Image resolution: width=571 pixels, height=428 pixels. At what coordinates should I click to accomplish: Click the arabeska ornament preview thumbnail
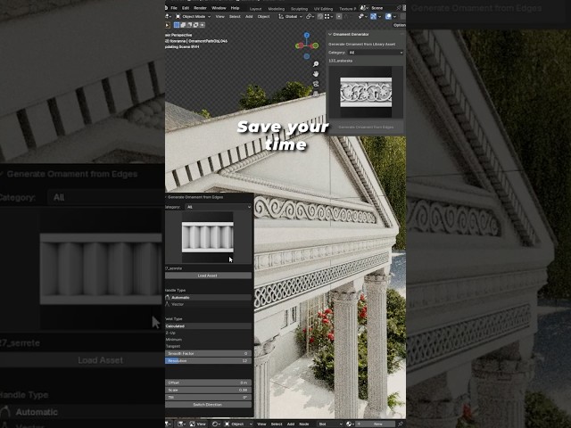[x=366, y=92]
